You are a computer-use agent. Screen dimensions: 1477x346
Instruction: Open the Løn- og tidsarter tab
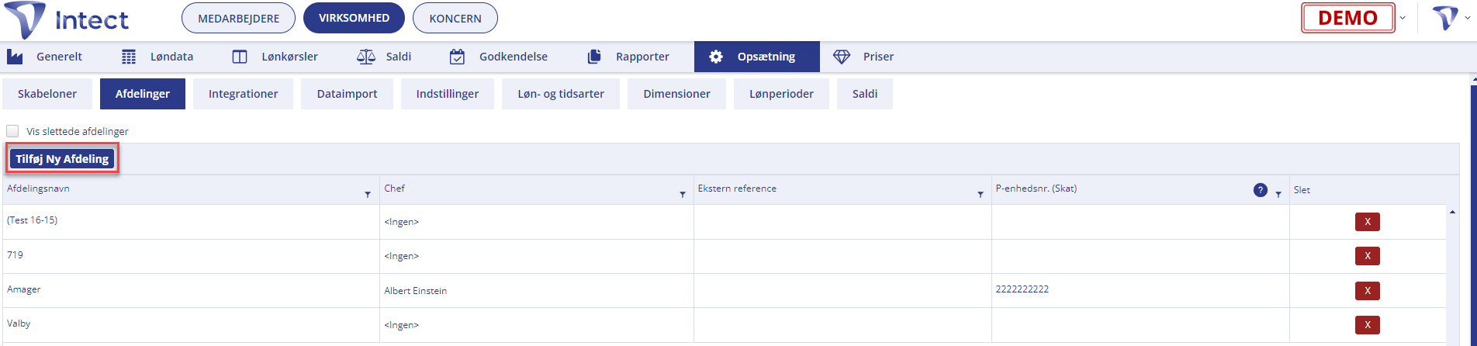click(x=561, y=94)
